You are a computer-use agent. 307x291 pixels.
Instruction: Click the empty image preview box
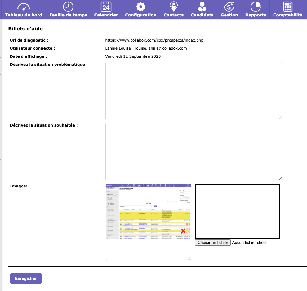coord(238,211)
